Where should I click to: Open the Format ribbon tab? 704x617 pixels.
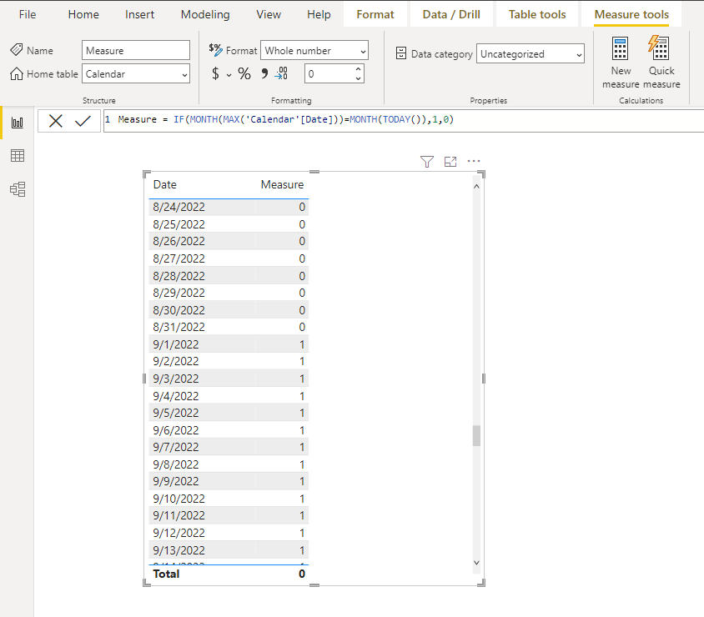point(375,14)
